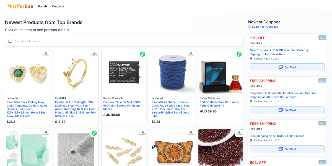Open Cameron Sino Redmi battery product link
The height and width of the screenshot is (166, 332).
pos(122,106)
